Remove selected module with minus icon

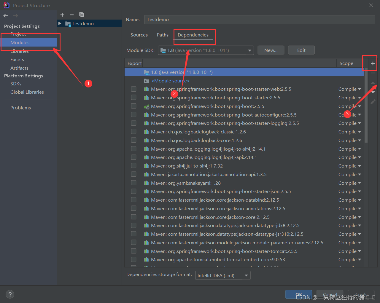(x=72, y=15)
